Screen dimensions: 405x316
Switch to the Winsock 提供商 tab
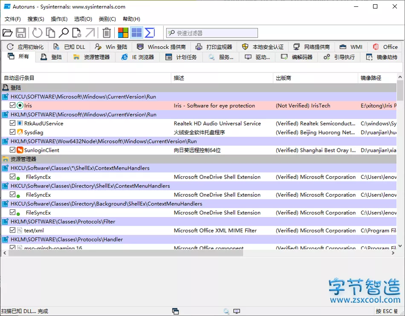pos(162,47)
